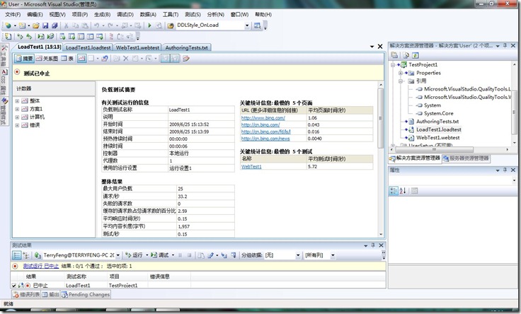Click the test results list view icon

click(x=16, y=255)
